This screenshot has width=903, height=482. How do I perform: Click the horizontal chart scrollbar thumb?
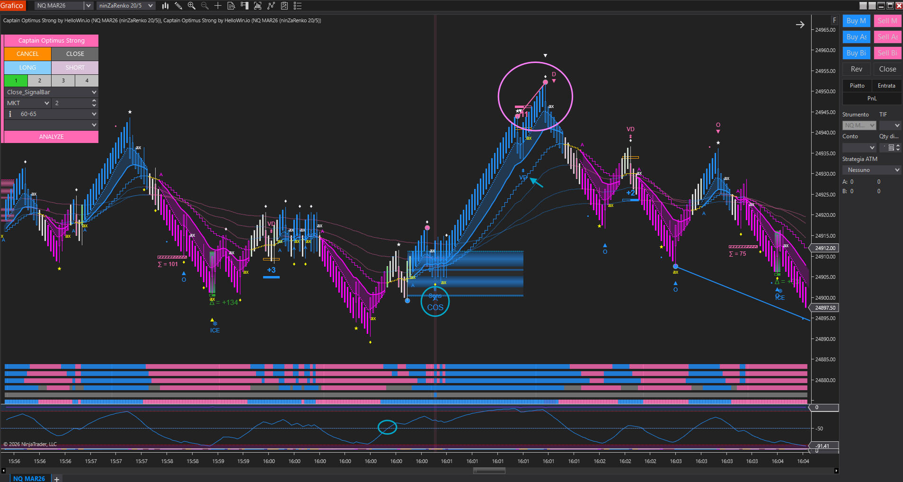coord(489,471)
